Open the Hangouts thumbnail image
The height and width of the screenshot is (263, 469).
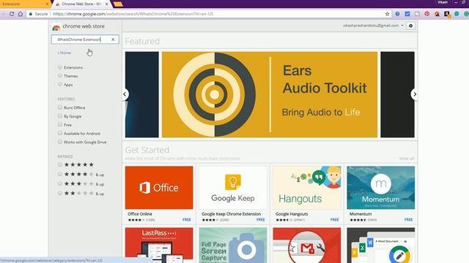pos(307,188)
